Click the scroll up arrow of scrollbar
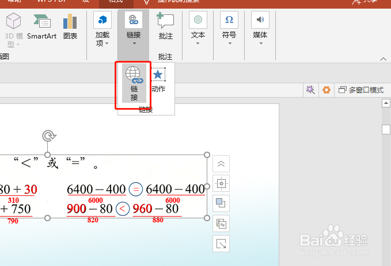391x266 pixels. tap(386, 103)
